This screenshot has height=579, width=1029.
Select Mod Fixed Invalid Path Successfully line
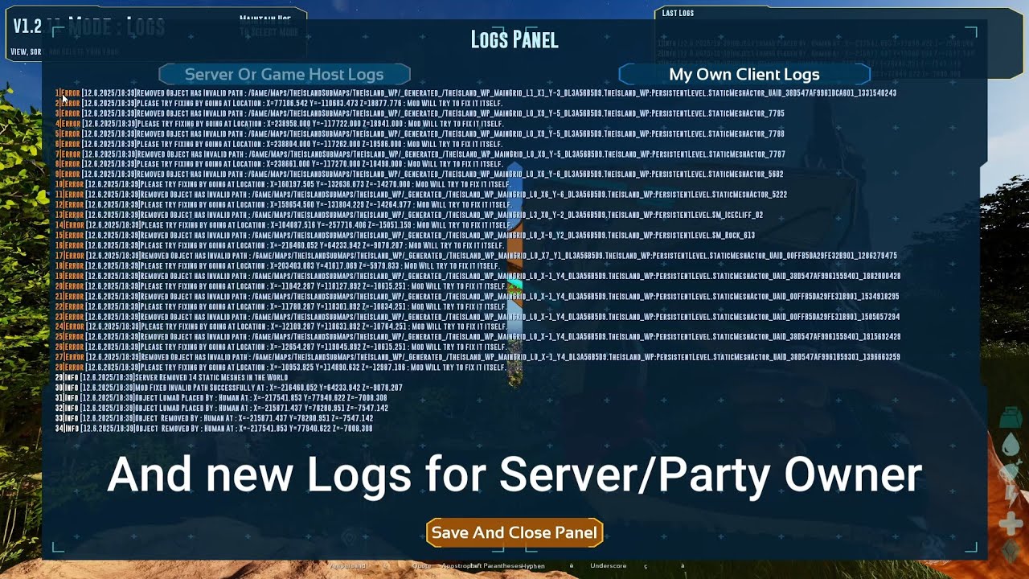229,388
